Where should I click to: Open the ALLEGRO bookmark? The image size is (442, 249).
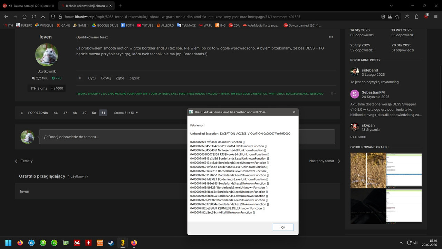165,25
